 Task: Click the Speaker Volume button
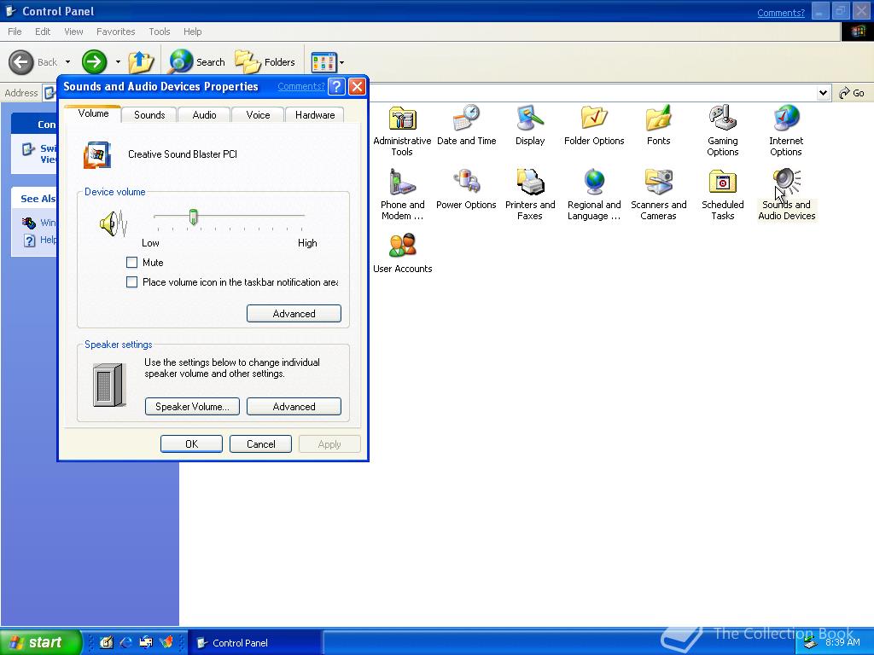point(192,407)
